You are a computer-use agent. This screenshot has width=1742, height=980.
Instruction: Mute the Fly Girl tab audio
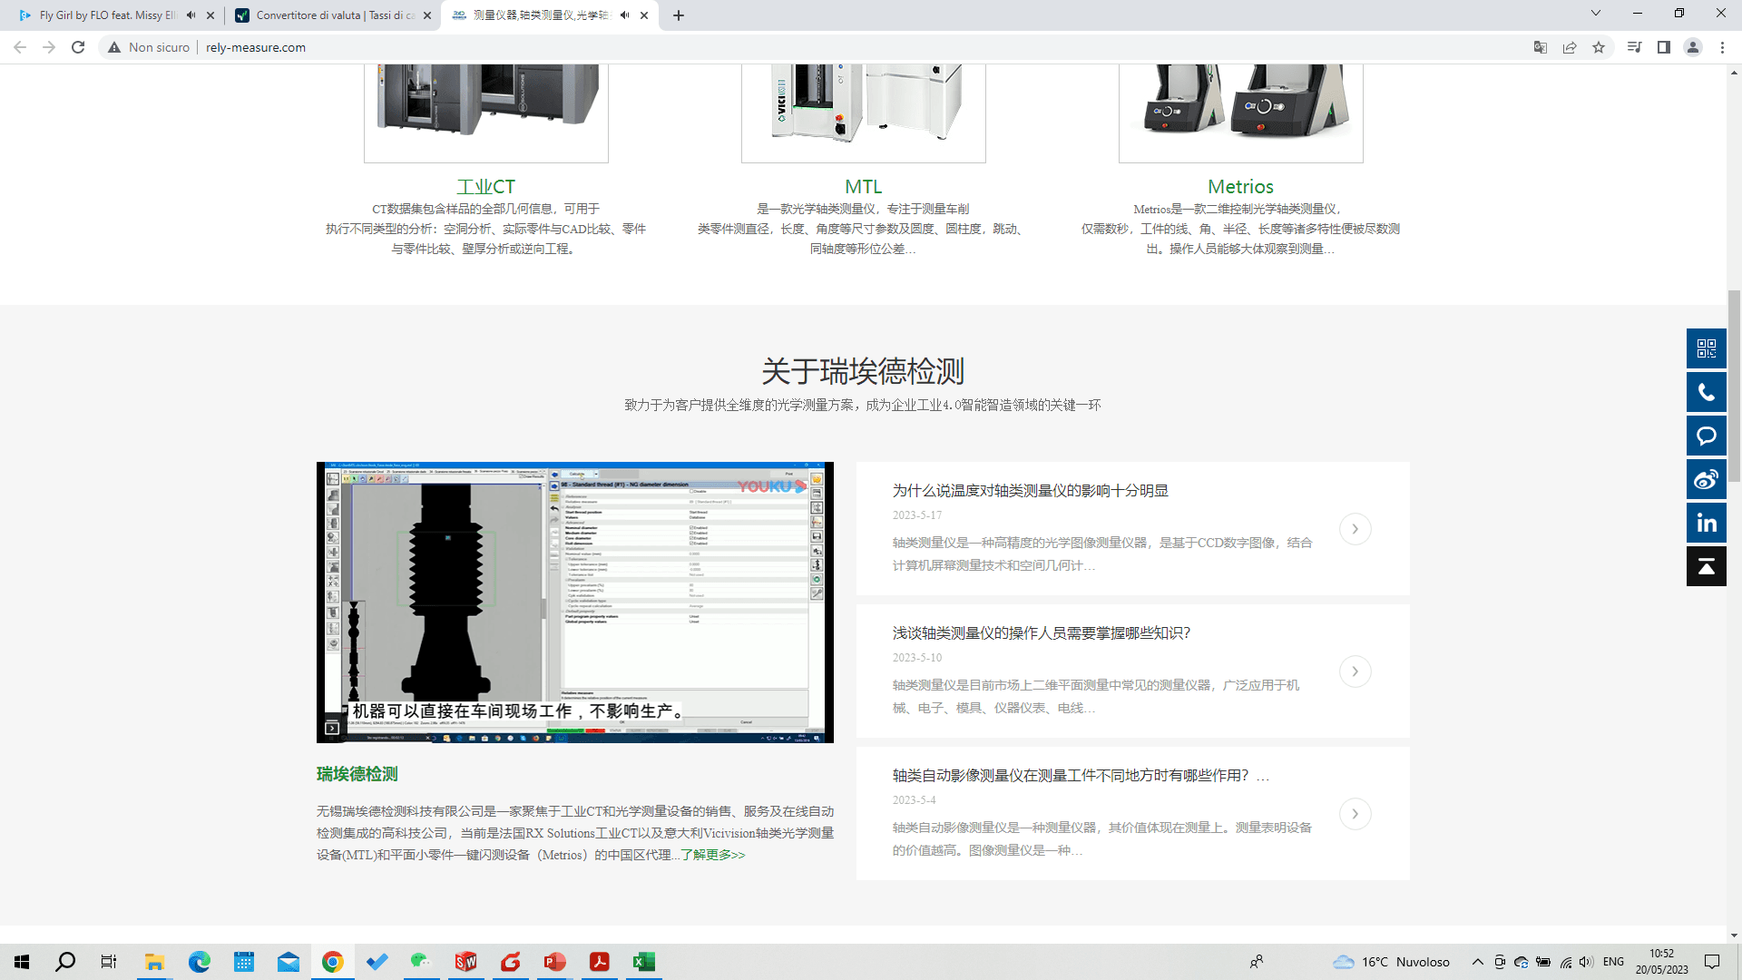tap(191, 15)
